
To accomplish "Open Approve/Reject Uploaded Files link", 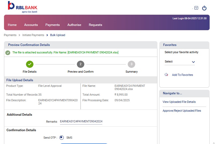I will point(182,111).
